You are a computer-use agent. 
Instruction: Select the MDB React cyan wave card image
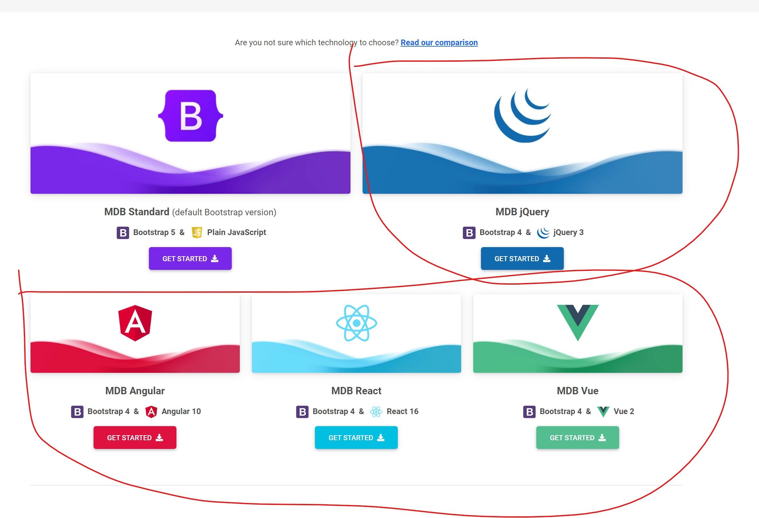(357, 333)
